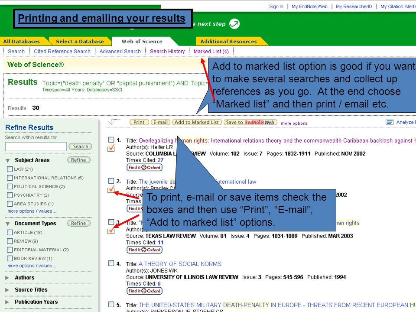Open A THEORY OF SOCIAL NORMS title

180,264
